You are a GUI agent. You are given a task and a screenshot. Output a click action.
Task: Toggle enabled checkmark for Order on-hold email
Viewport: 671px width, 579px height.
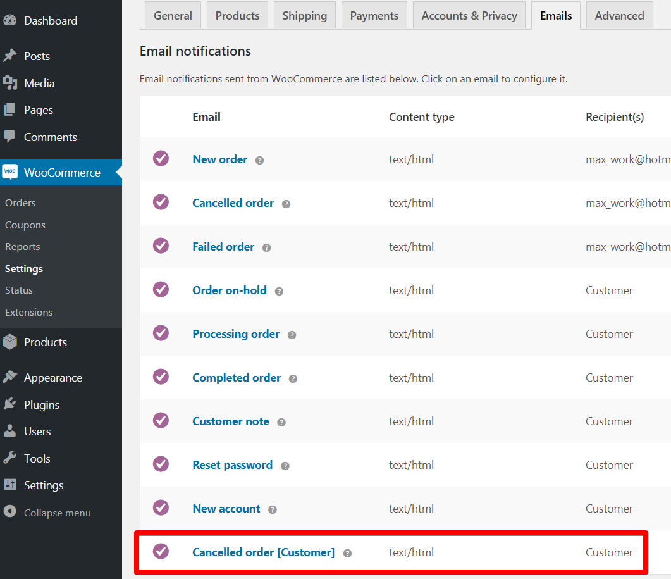coord(161,290)
